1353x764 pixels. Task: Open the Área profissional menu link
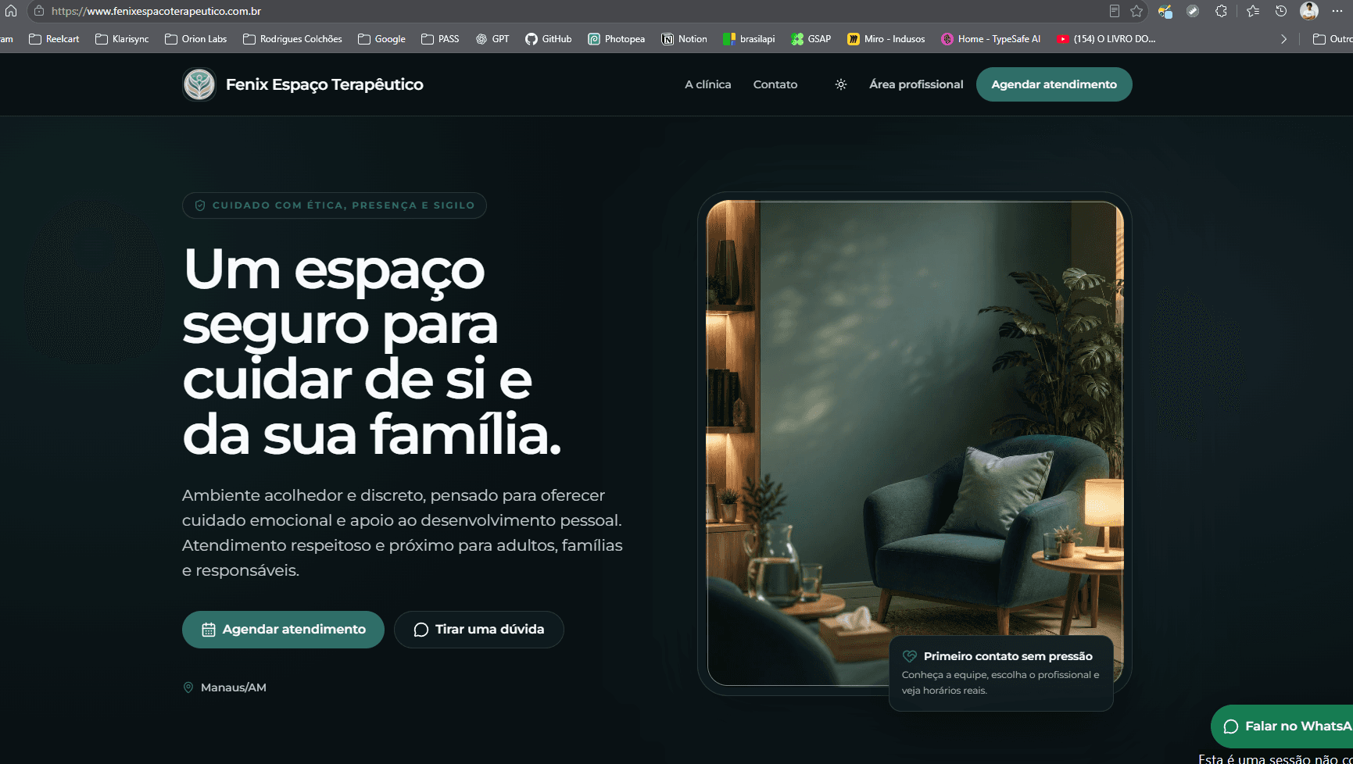click(x=916, y=84)
